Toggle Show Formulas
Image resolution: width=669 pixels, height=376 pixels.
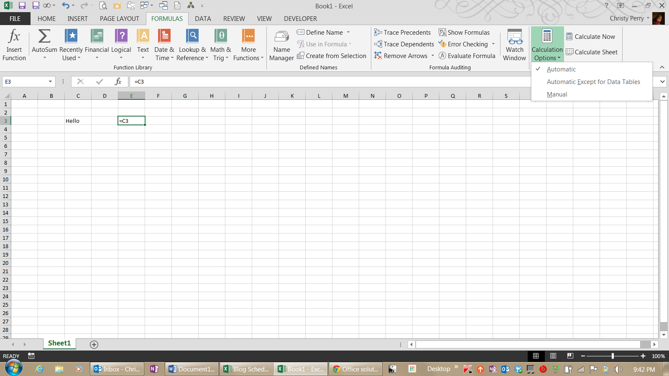pos(464,33)
